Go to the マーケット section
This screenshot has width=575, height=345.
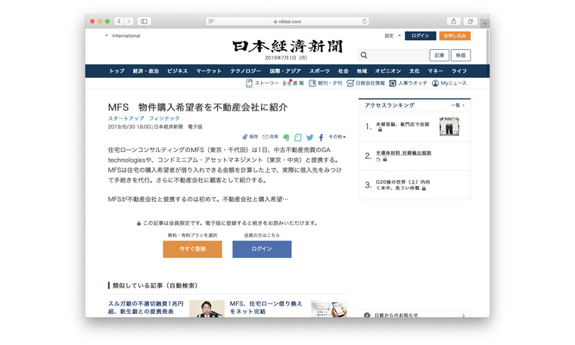tap(209, 70)
